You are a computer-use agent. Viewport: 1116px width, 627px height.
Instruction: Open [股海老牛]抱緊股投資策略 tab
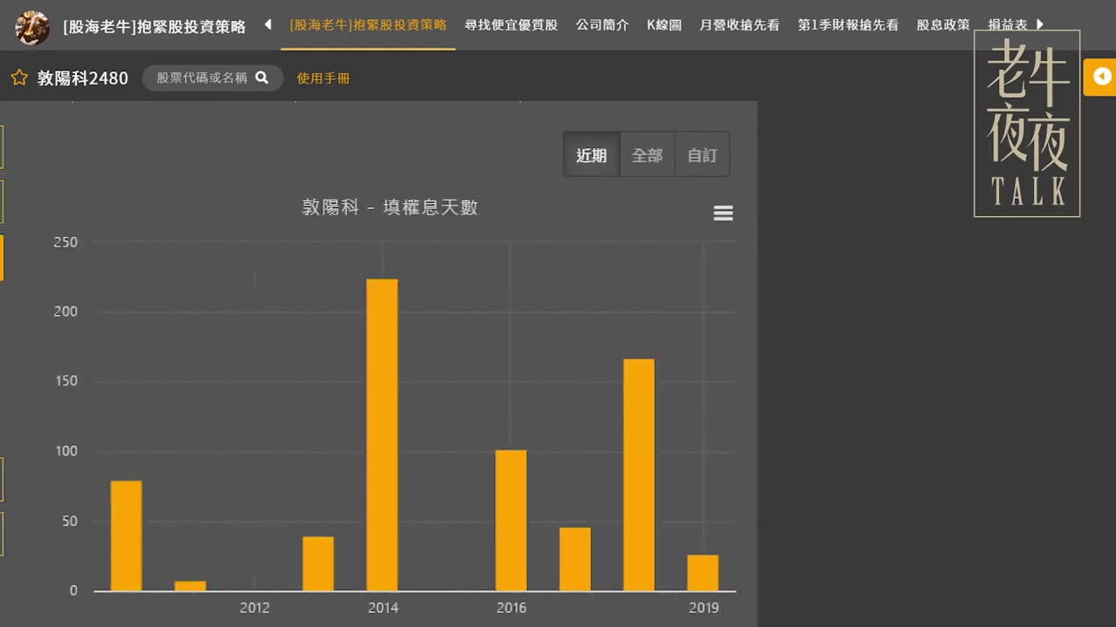point(368,24)
